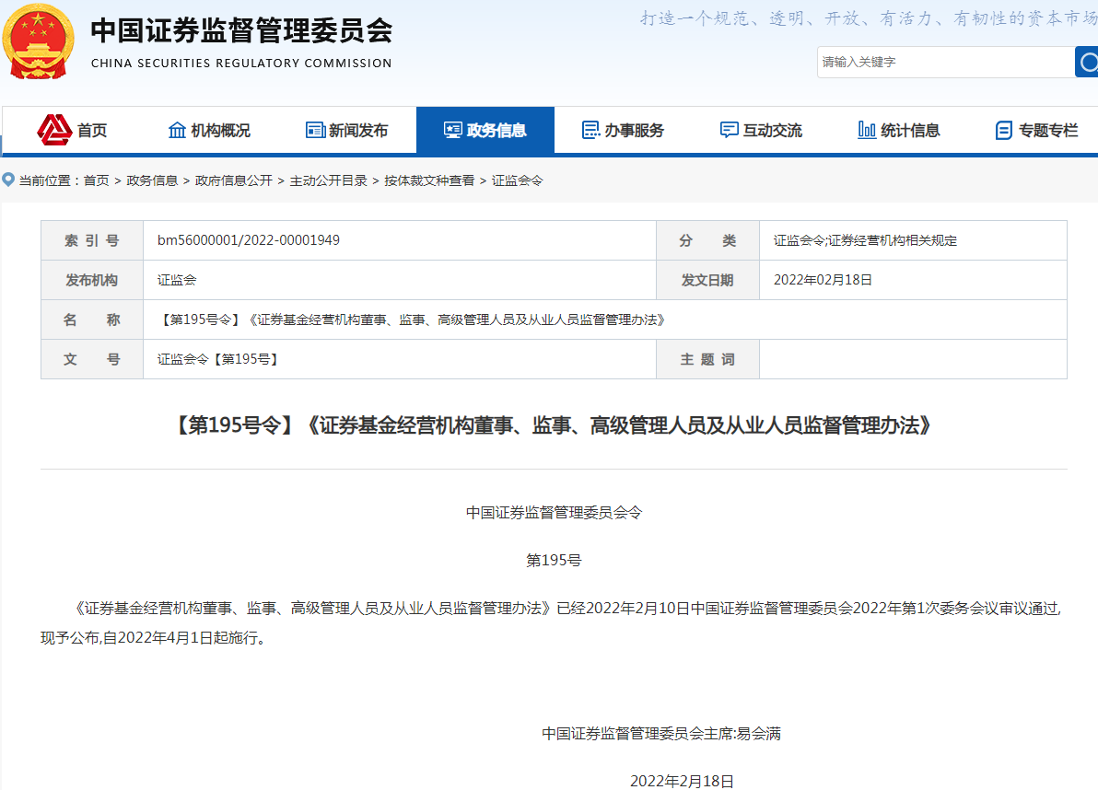This screenshot has width=1098, height=790.
Task: Click the location pin icon in the breadcrumb
Action: (x=7, y=180)
